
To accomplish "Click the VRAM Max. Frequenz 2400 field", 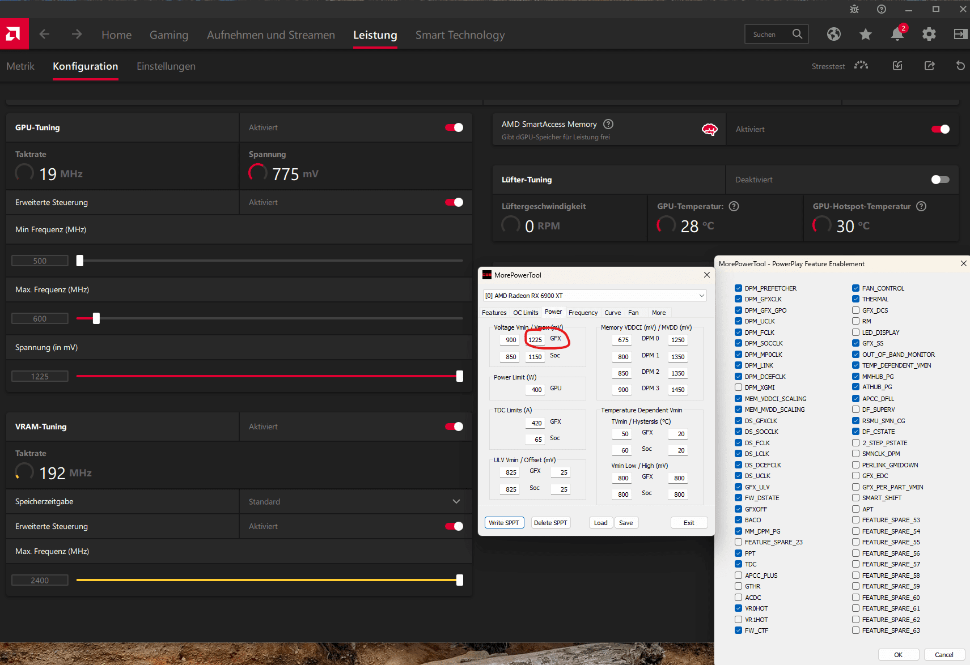I will pos(40,580).
